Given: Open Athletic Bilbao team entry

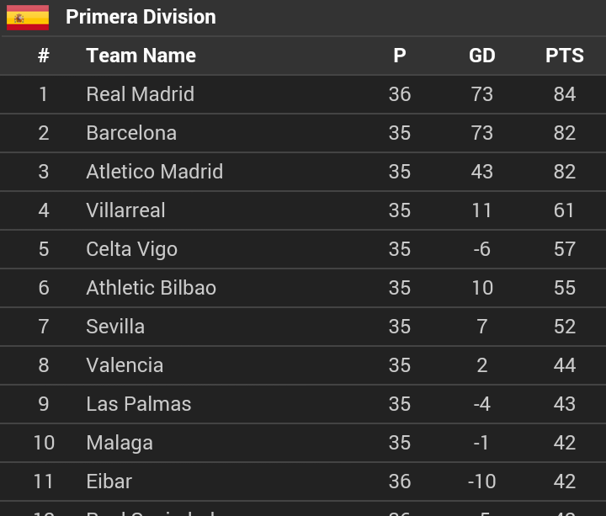Looking at the screenshot, I should click(x=303, y=288).
